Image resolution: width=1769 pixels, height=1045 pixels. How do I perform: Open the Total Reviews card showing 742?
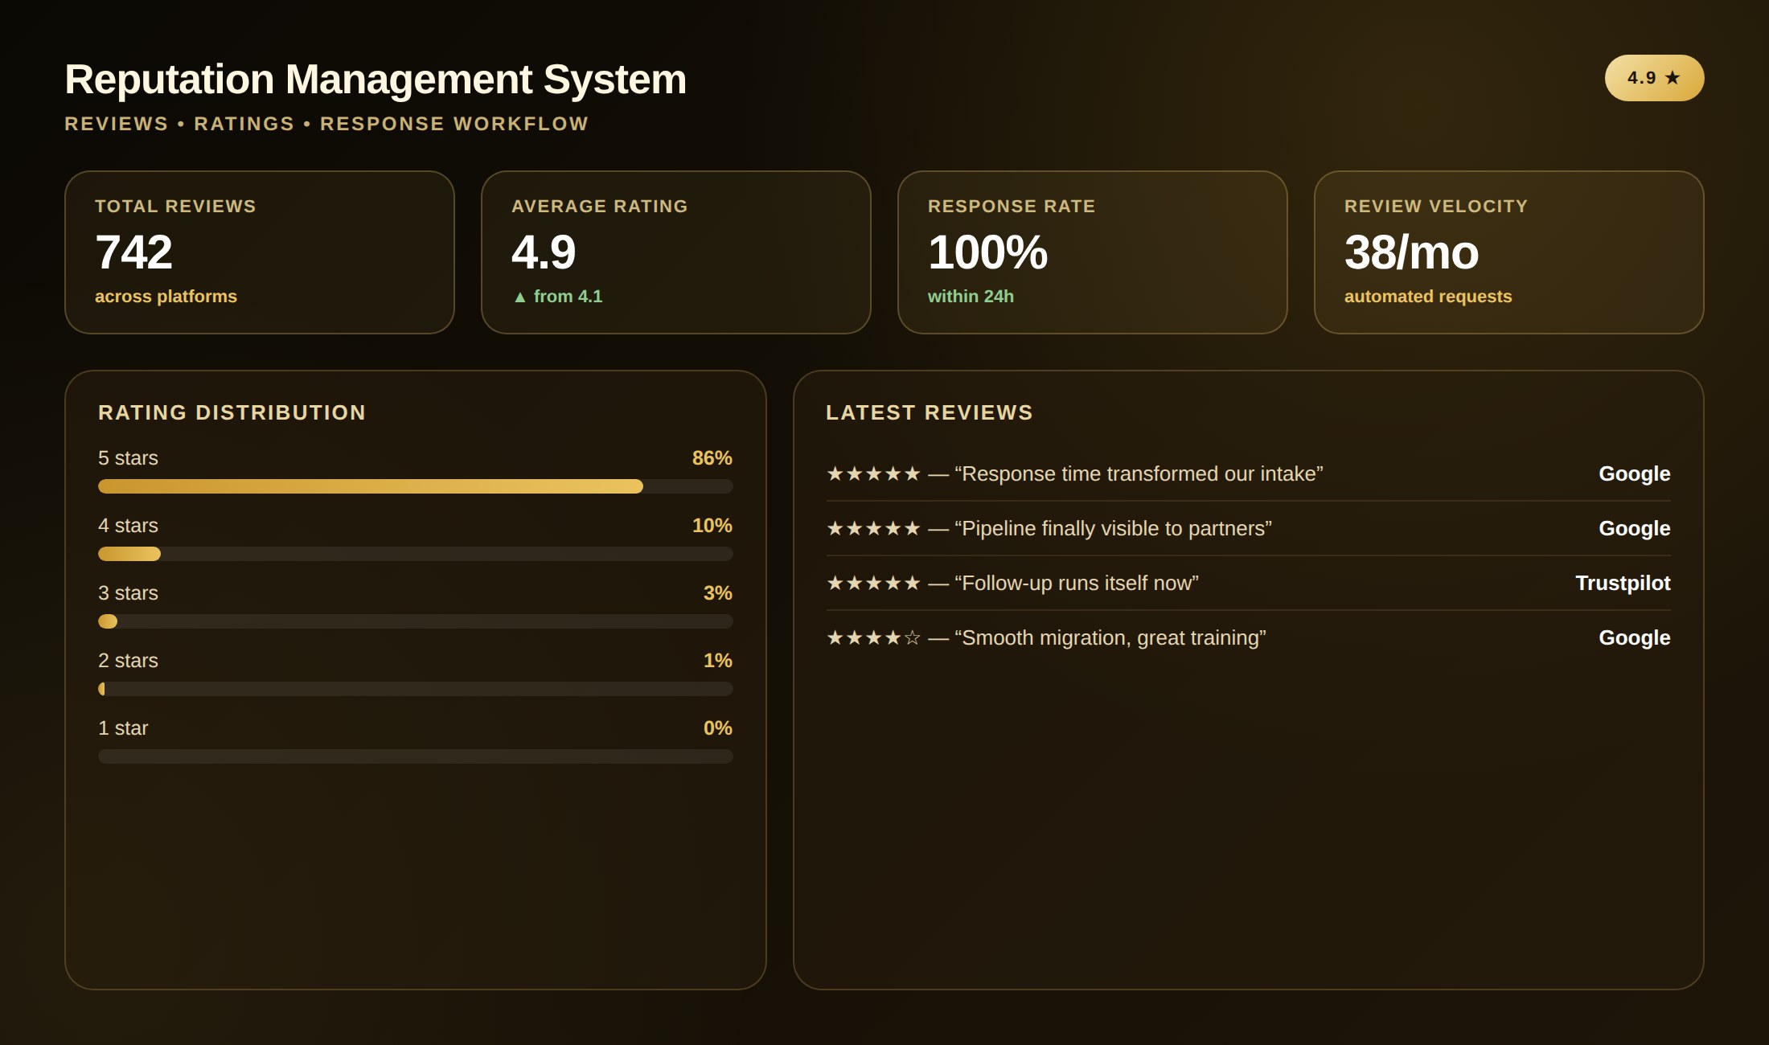click(x=260, y=252)
